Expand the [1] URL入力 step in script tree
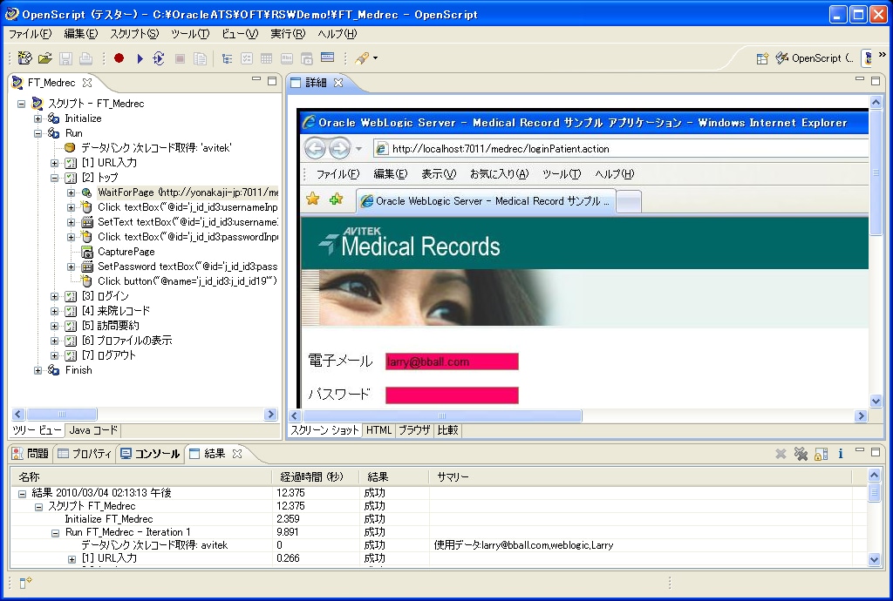The width and height of the screenshot is (893, 601). (55, 163)
